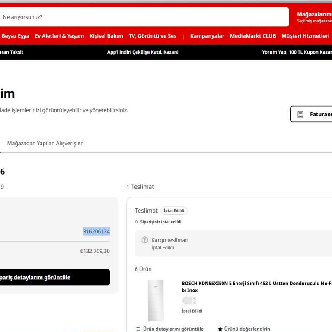Screen dimensions: 332x332
Task: Open 'Ürün detaylarını görüntüle' link
Action: (173, 329)
